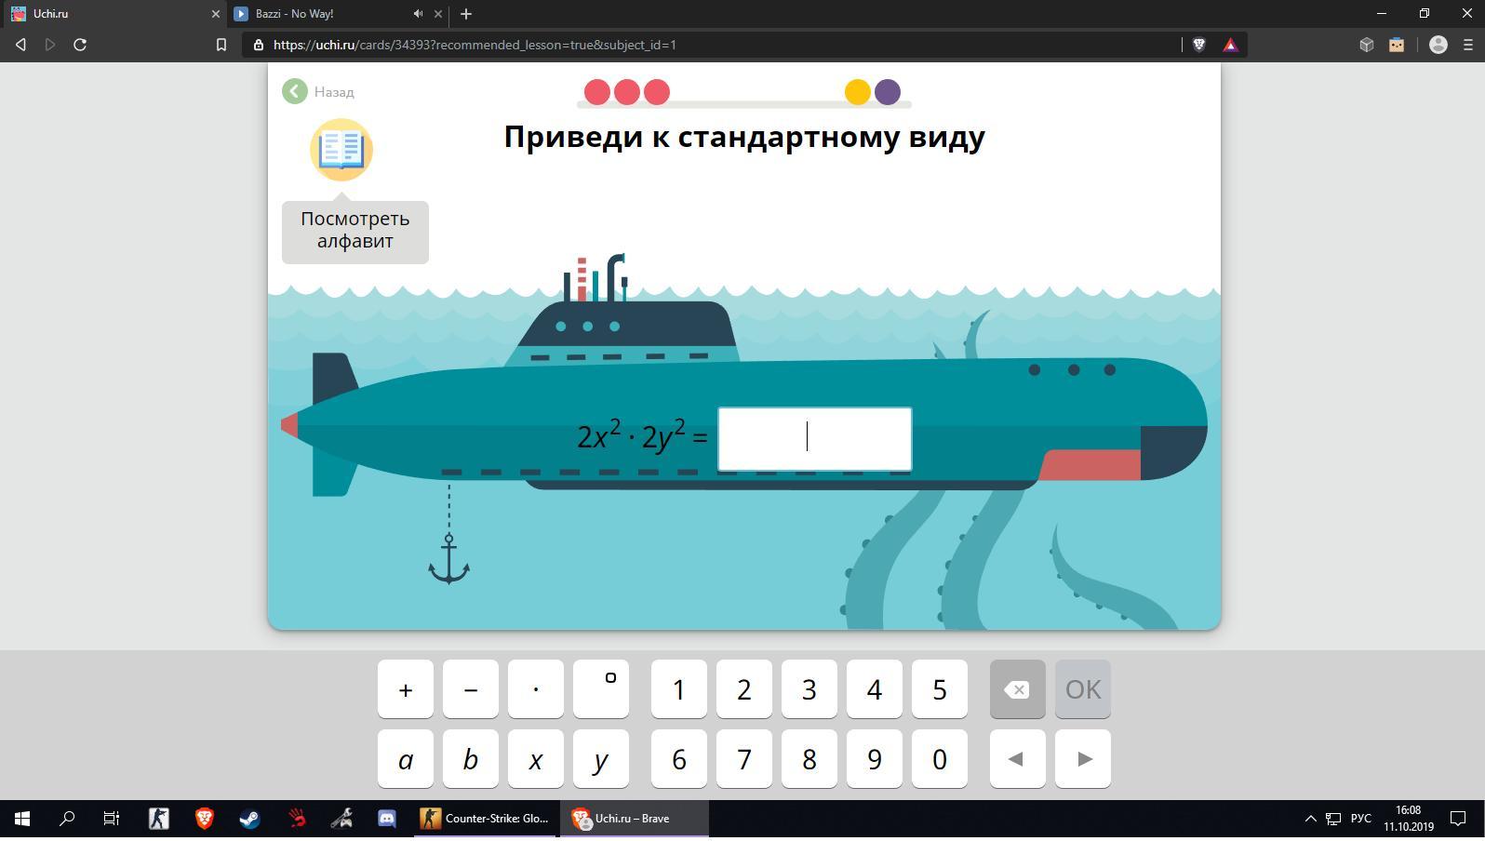Open Uchi.ru – Brave taskbar window
Viewport: 1485px width, 841px height.
pyautogui.click(x=635, y=819)
